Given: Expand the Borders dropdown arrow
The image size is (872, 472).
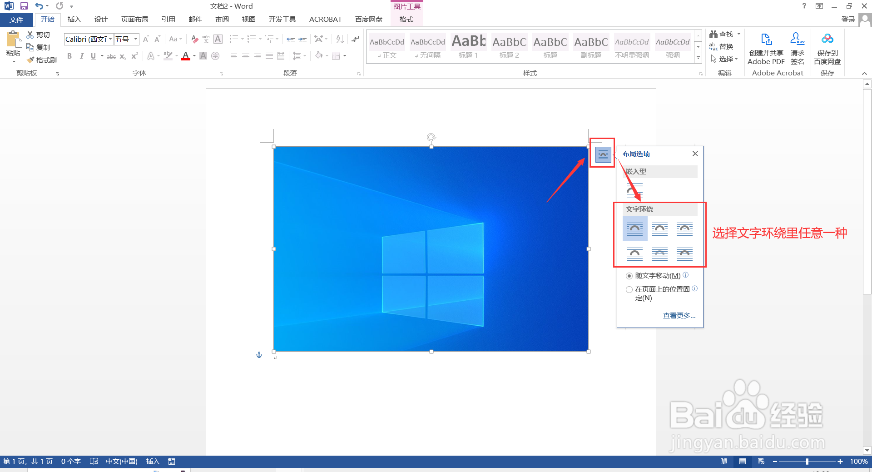Looking at the screenshot, I should 345,56.
